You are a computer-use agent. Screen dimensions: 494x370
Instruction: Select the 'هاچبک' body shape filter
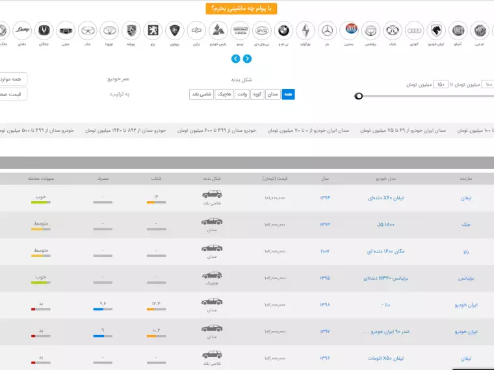click(224, 94)
